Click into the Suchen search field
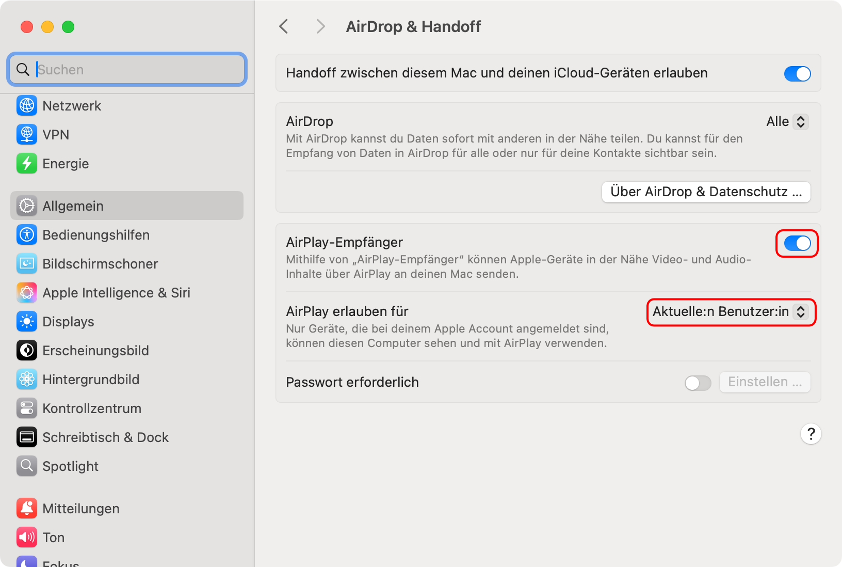Screen dimensions: 842x567 127,70
